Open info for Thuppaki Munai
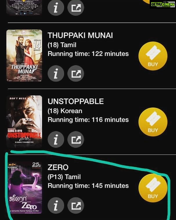176x220 pixels. [x=56, y=73]
